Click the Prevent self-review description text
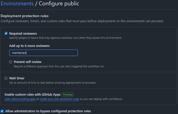The height and width of the screenshot is (114, 178). tap(59, 66)
